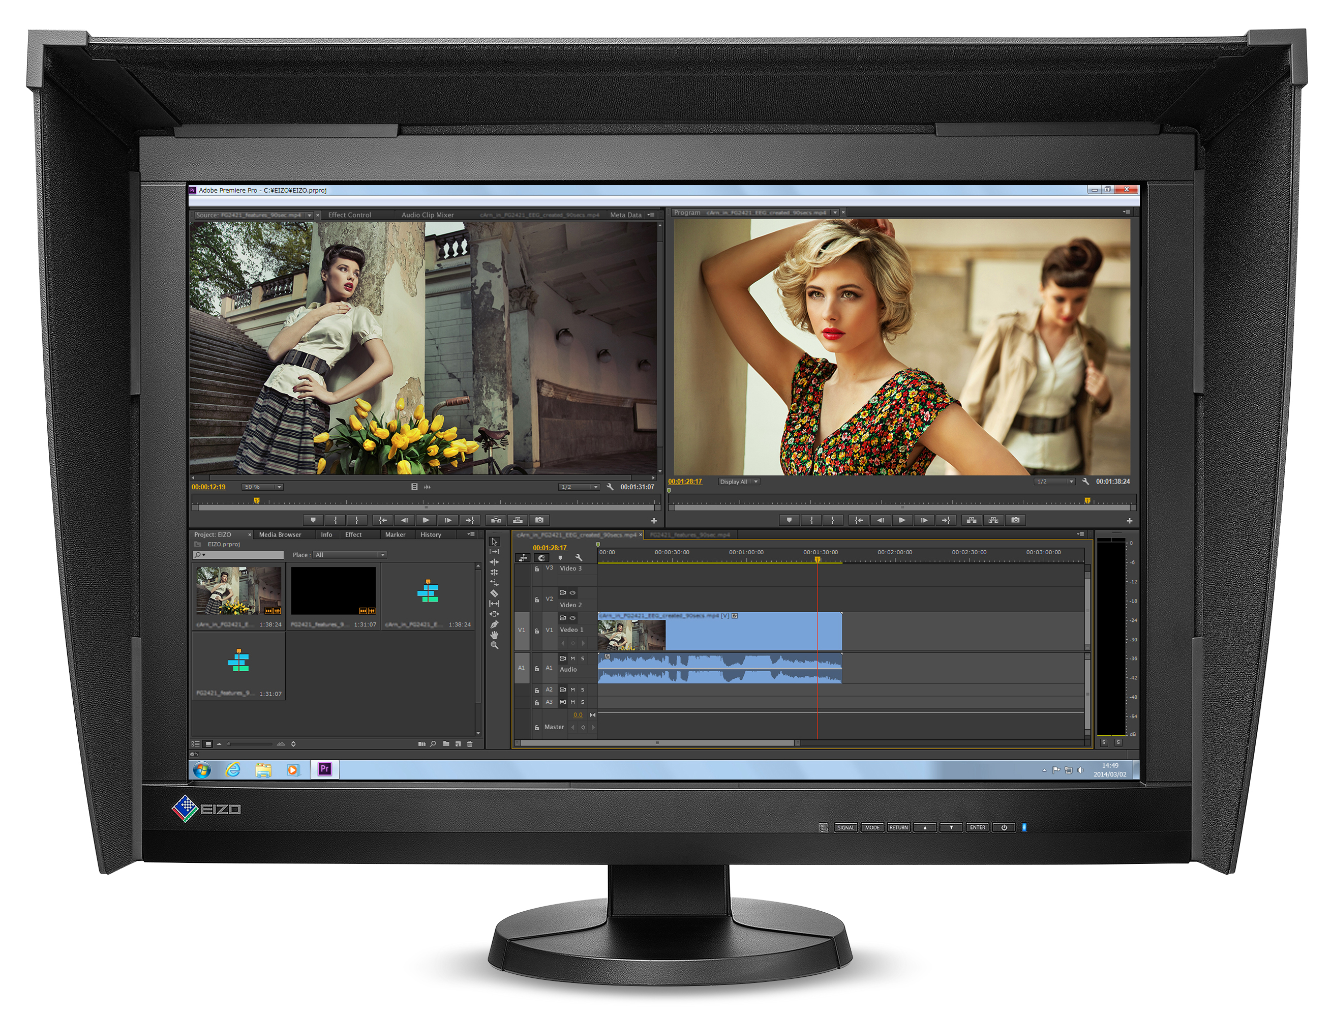1332x1016 pixels.
Task: Click Source monitor yellow playhead marker
Action: (256, 501)
